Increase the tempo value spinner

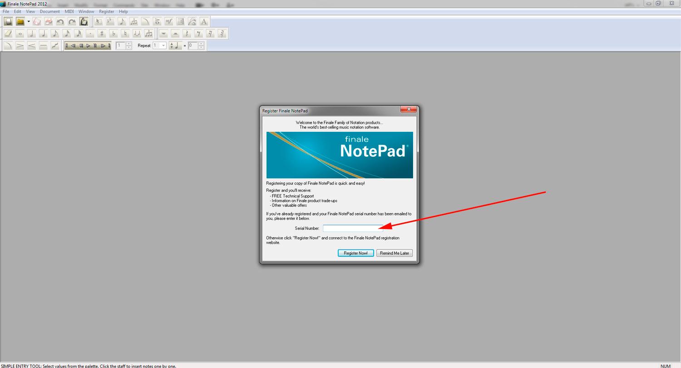click(202, 44)
